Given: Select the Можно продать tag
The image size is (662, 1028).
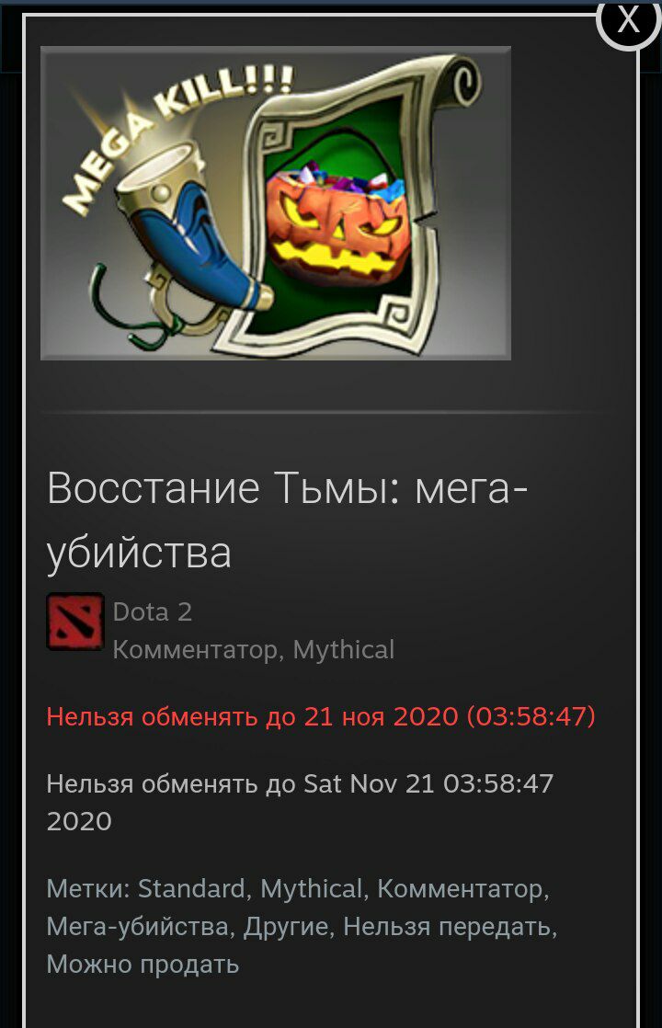Looking at the screenshot, I should 143,965.
